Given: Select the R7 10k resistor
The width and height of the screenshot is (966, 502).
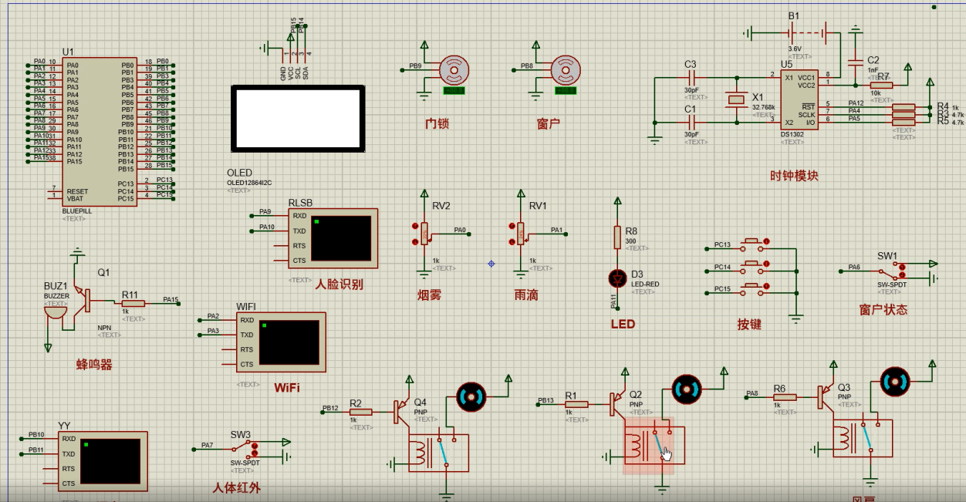Looking at the screenshot, I should click(881, 86).
